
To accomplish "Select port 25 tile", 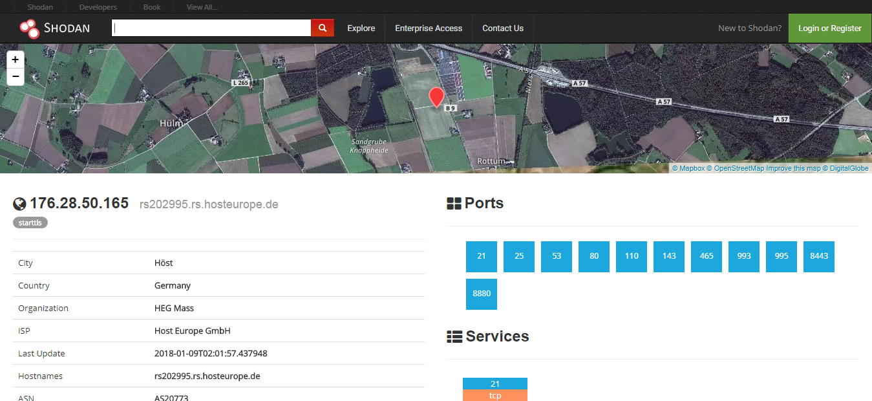I will click(519, 256).
